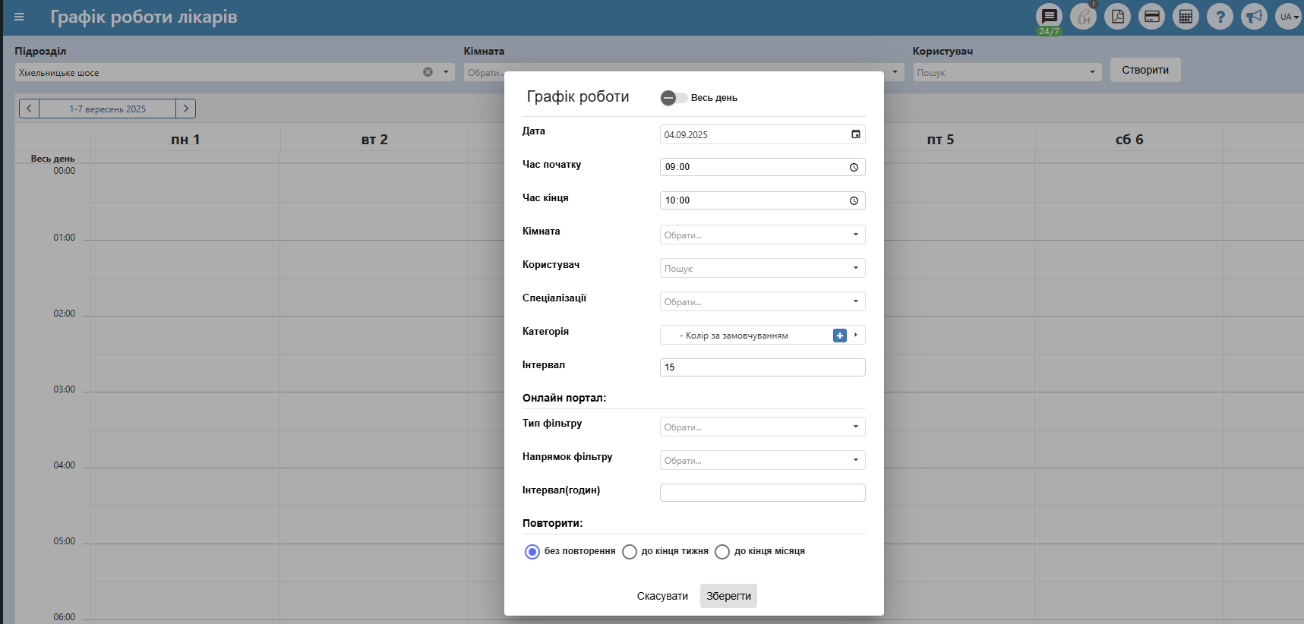Viewport: 1304px width, 624px height.
Task: Click the Інтервал field showing 15
Action: click(763, 367)
